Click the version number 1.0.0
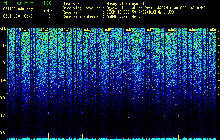 tap(48, 3)
